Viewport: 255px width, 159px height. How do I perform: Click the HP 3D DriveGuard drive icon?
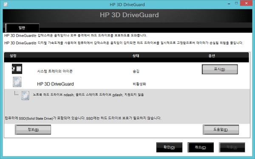pyautogui.click(x=17, y=82)
